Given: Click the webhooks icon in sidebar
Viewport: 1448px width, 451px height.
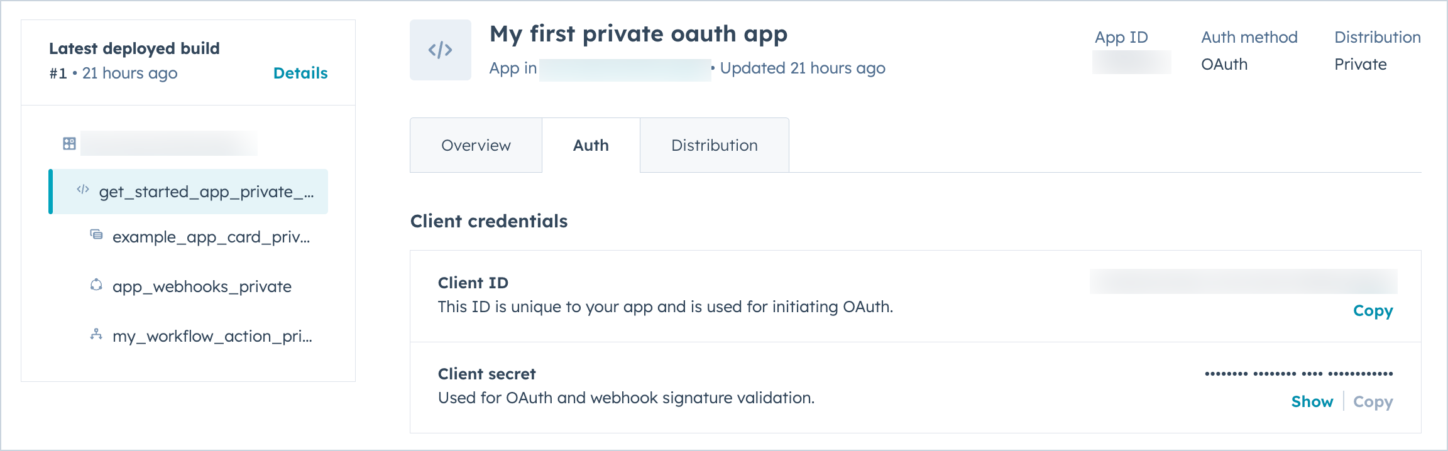Looking at the screenshot, I should point(96,285).
